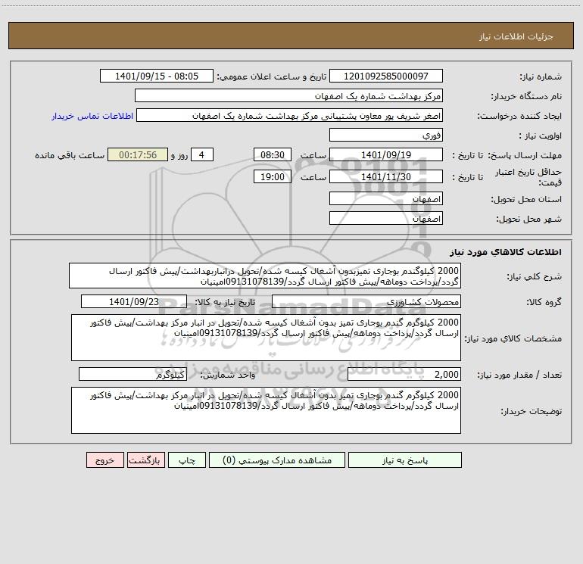Click the 'ایجاد کننده درخواست:' label
583x564 pixels.
(x=519, y=116)
